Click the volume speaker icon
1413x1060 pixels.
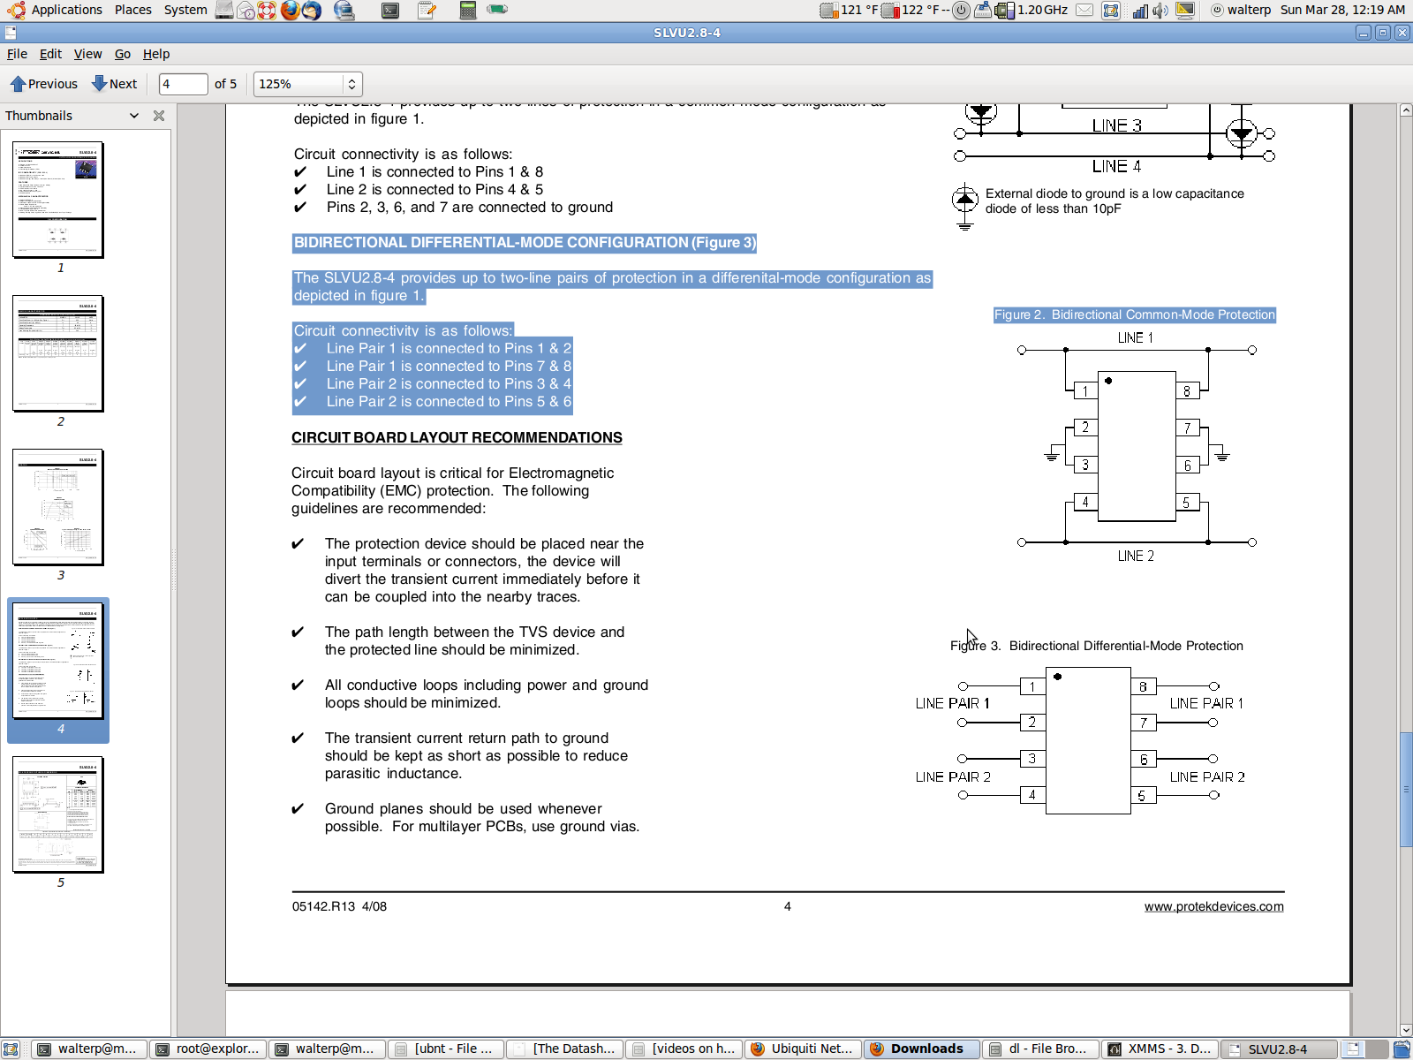point(1160,11)
